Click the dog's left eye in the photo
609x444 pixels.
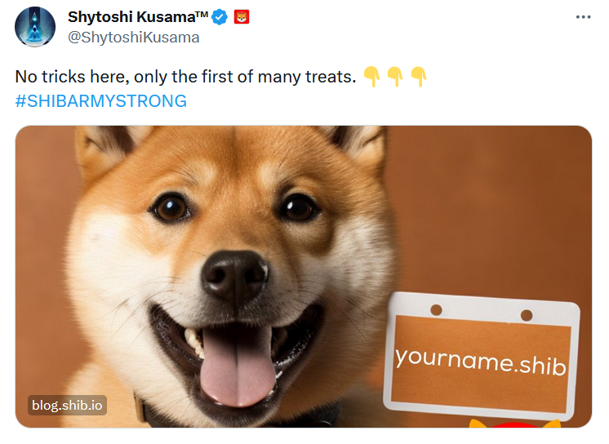pos(171,208)
